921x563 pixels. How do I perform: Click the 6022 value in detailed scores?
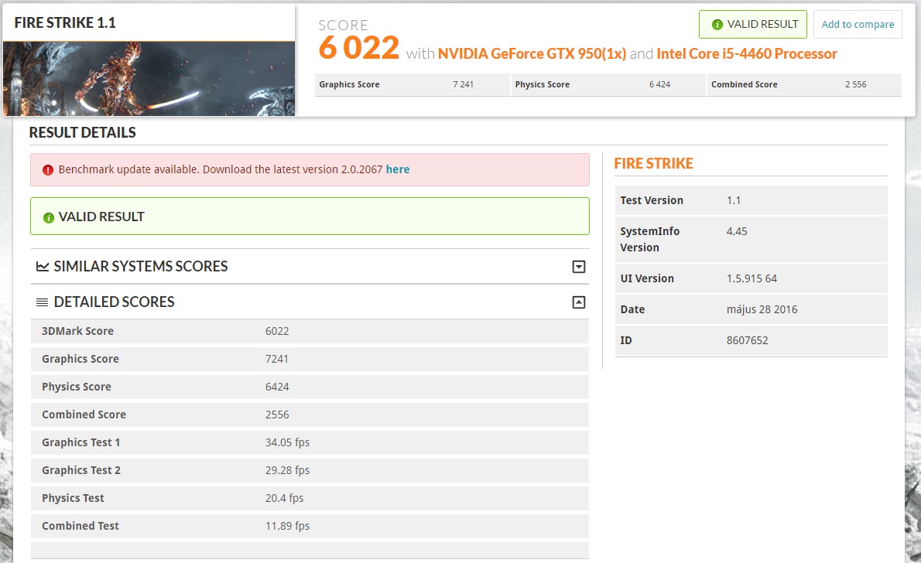(276, 331)
